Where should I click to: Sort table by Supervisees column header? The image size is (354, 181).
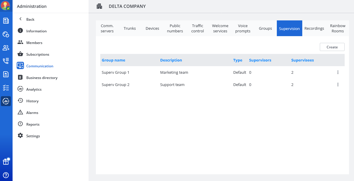(x=302, y=60)
